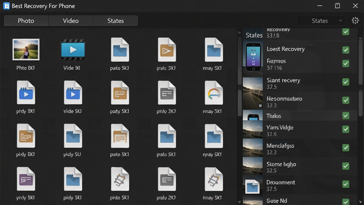Toggle the Yami Vidge checkbox
Viewport: 364px width, 205px height.
pos(346,129)
